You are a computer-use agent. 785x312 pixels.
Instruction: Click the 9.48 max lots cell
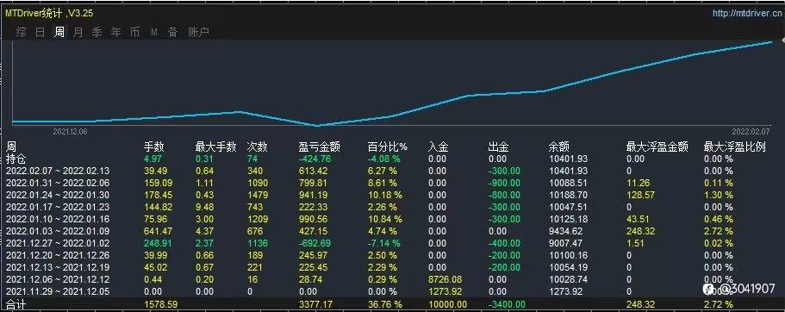[204, 207]
